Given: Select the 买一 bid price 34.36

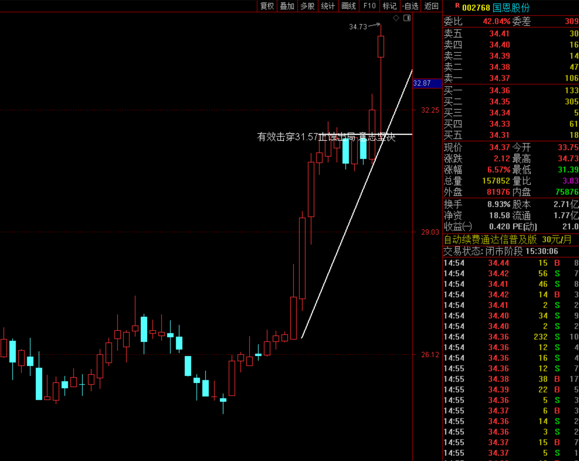Looking at the screenshot, I should (x=499, y=91).
